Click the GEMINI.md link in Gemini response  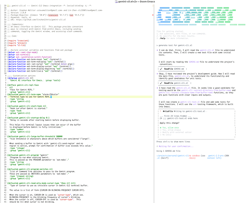coord(194,62)
